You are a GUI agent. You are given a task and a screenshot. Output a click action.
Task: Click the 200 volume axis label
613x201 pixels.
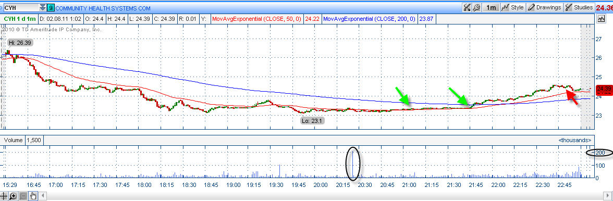click(600, 153)
